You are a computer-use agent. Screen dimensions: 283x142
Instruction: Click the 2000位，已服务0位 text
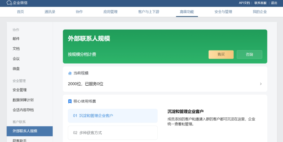pyautogui.click(x=85, y=84)
